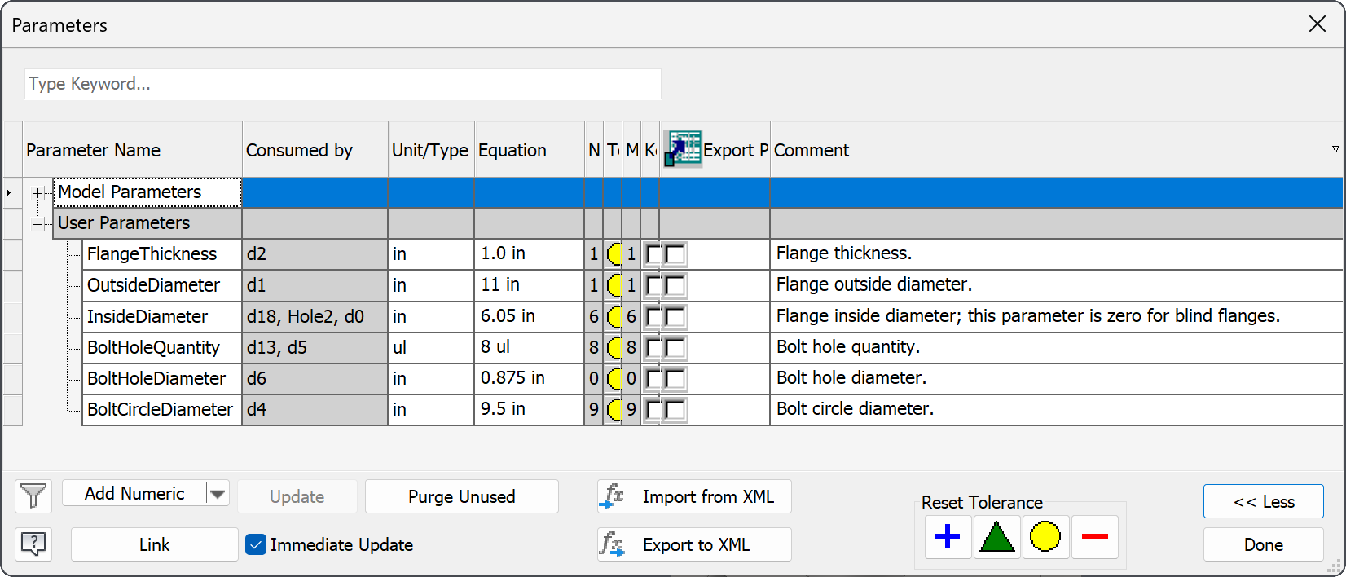The image size is (1346, 577).
Task: Select the yellow circle nominal tolerance
Action: pos(1045,537)
